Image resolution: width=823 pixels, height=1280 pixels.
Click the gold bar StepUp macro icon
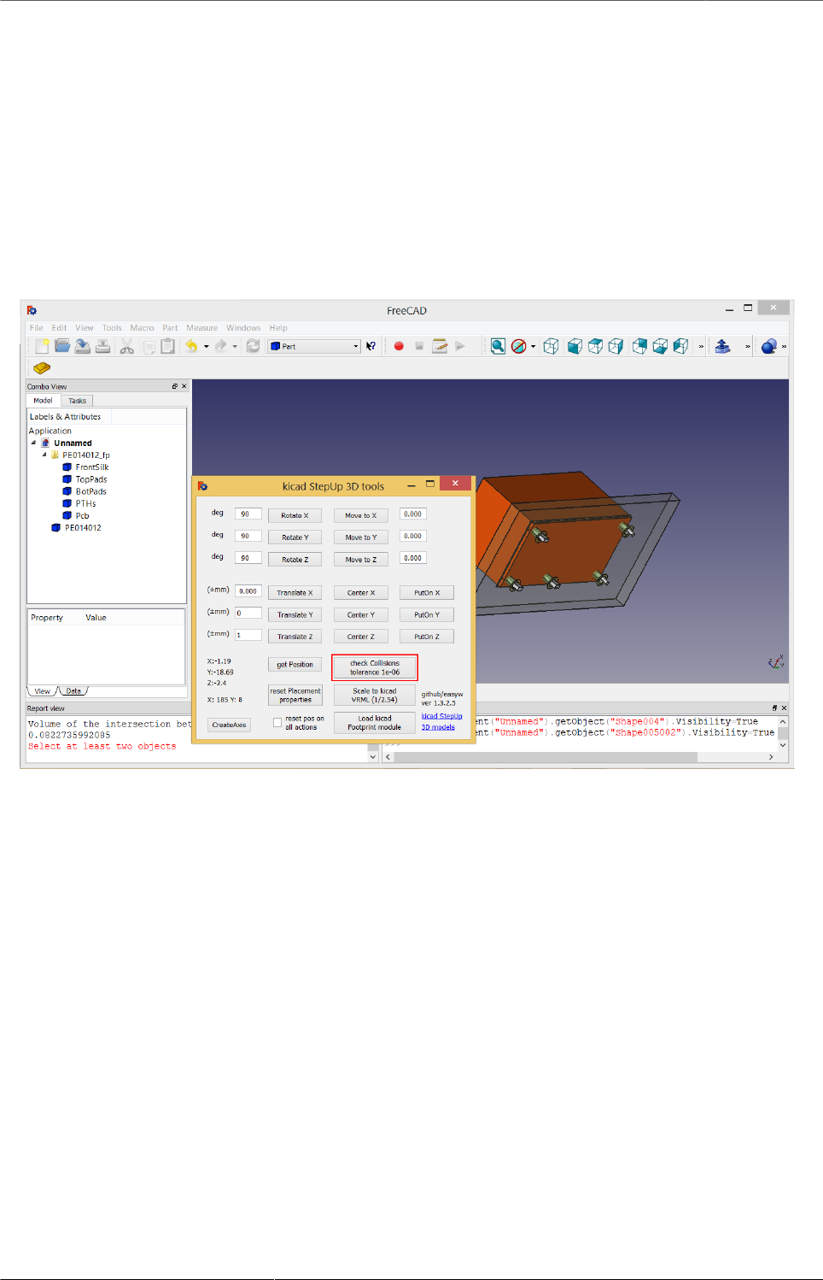[42, 367]
